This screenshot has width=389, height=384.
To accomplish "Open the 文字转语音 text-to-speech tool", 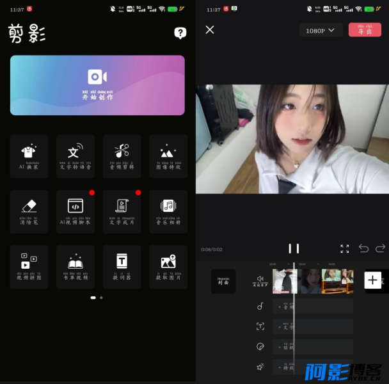I will click(x=75, y=156).
